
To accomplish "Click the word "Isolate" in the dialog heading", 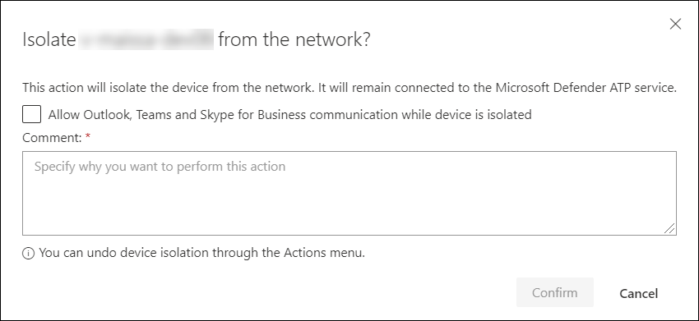I will (x=49, y=39).
